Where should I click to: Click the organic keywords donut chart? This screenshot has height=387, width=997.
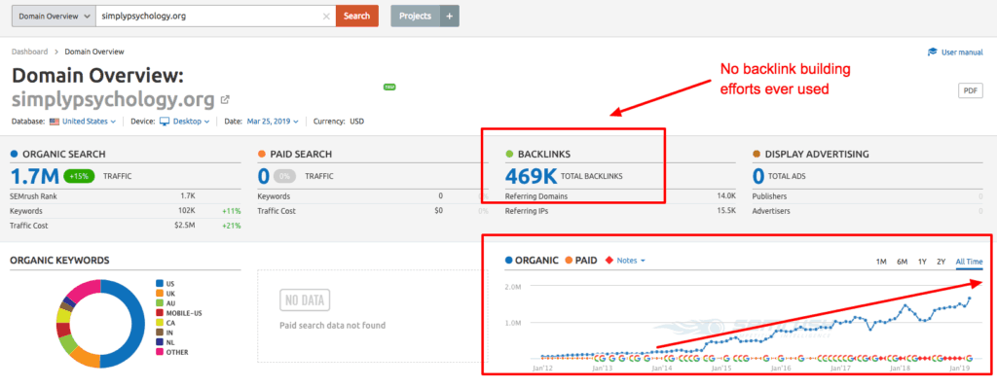pyautogui.click(x=100, y=324)
